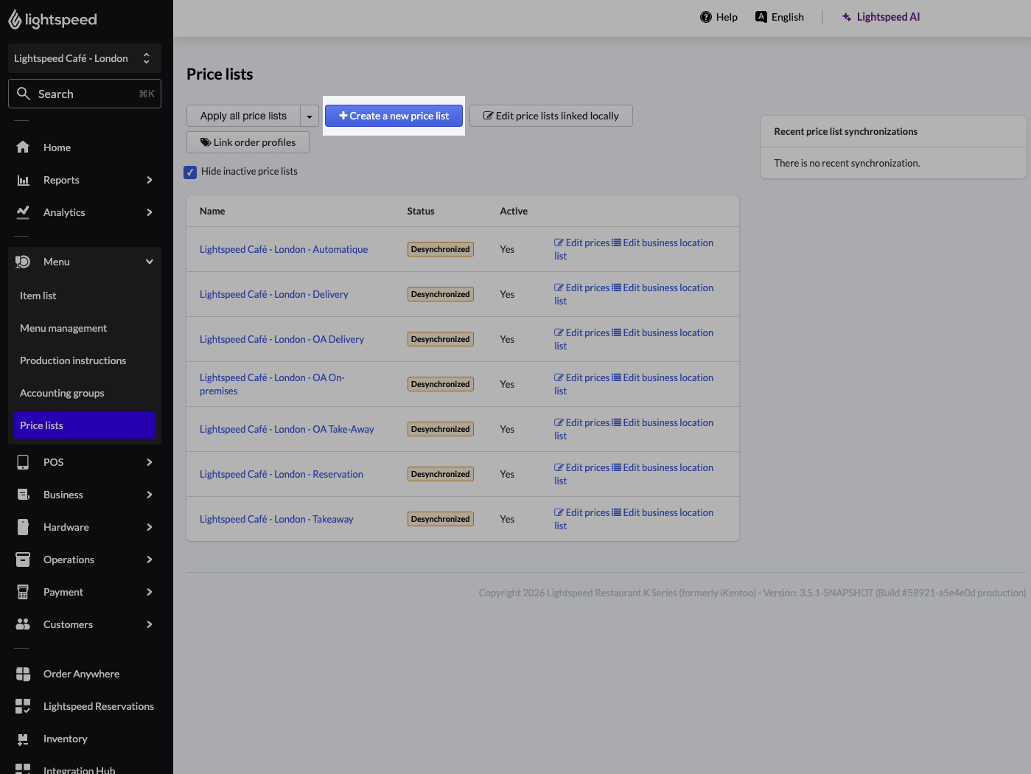Click Edit price lists linked locally
Screen dimensions: 1031x774
pos(551,116)
